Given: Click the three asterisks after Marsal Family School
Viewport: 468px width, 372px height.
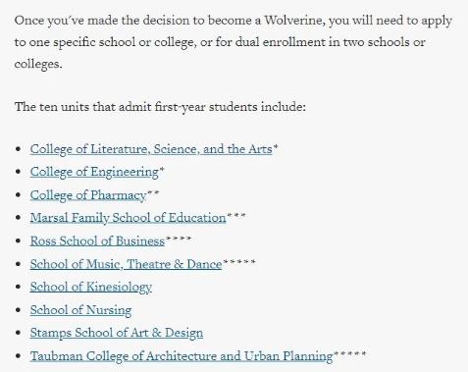Looking at the screenshot, I should click(x=235, y=215).
